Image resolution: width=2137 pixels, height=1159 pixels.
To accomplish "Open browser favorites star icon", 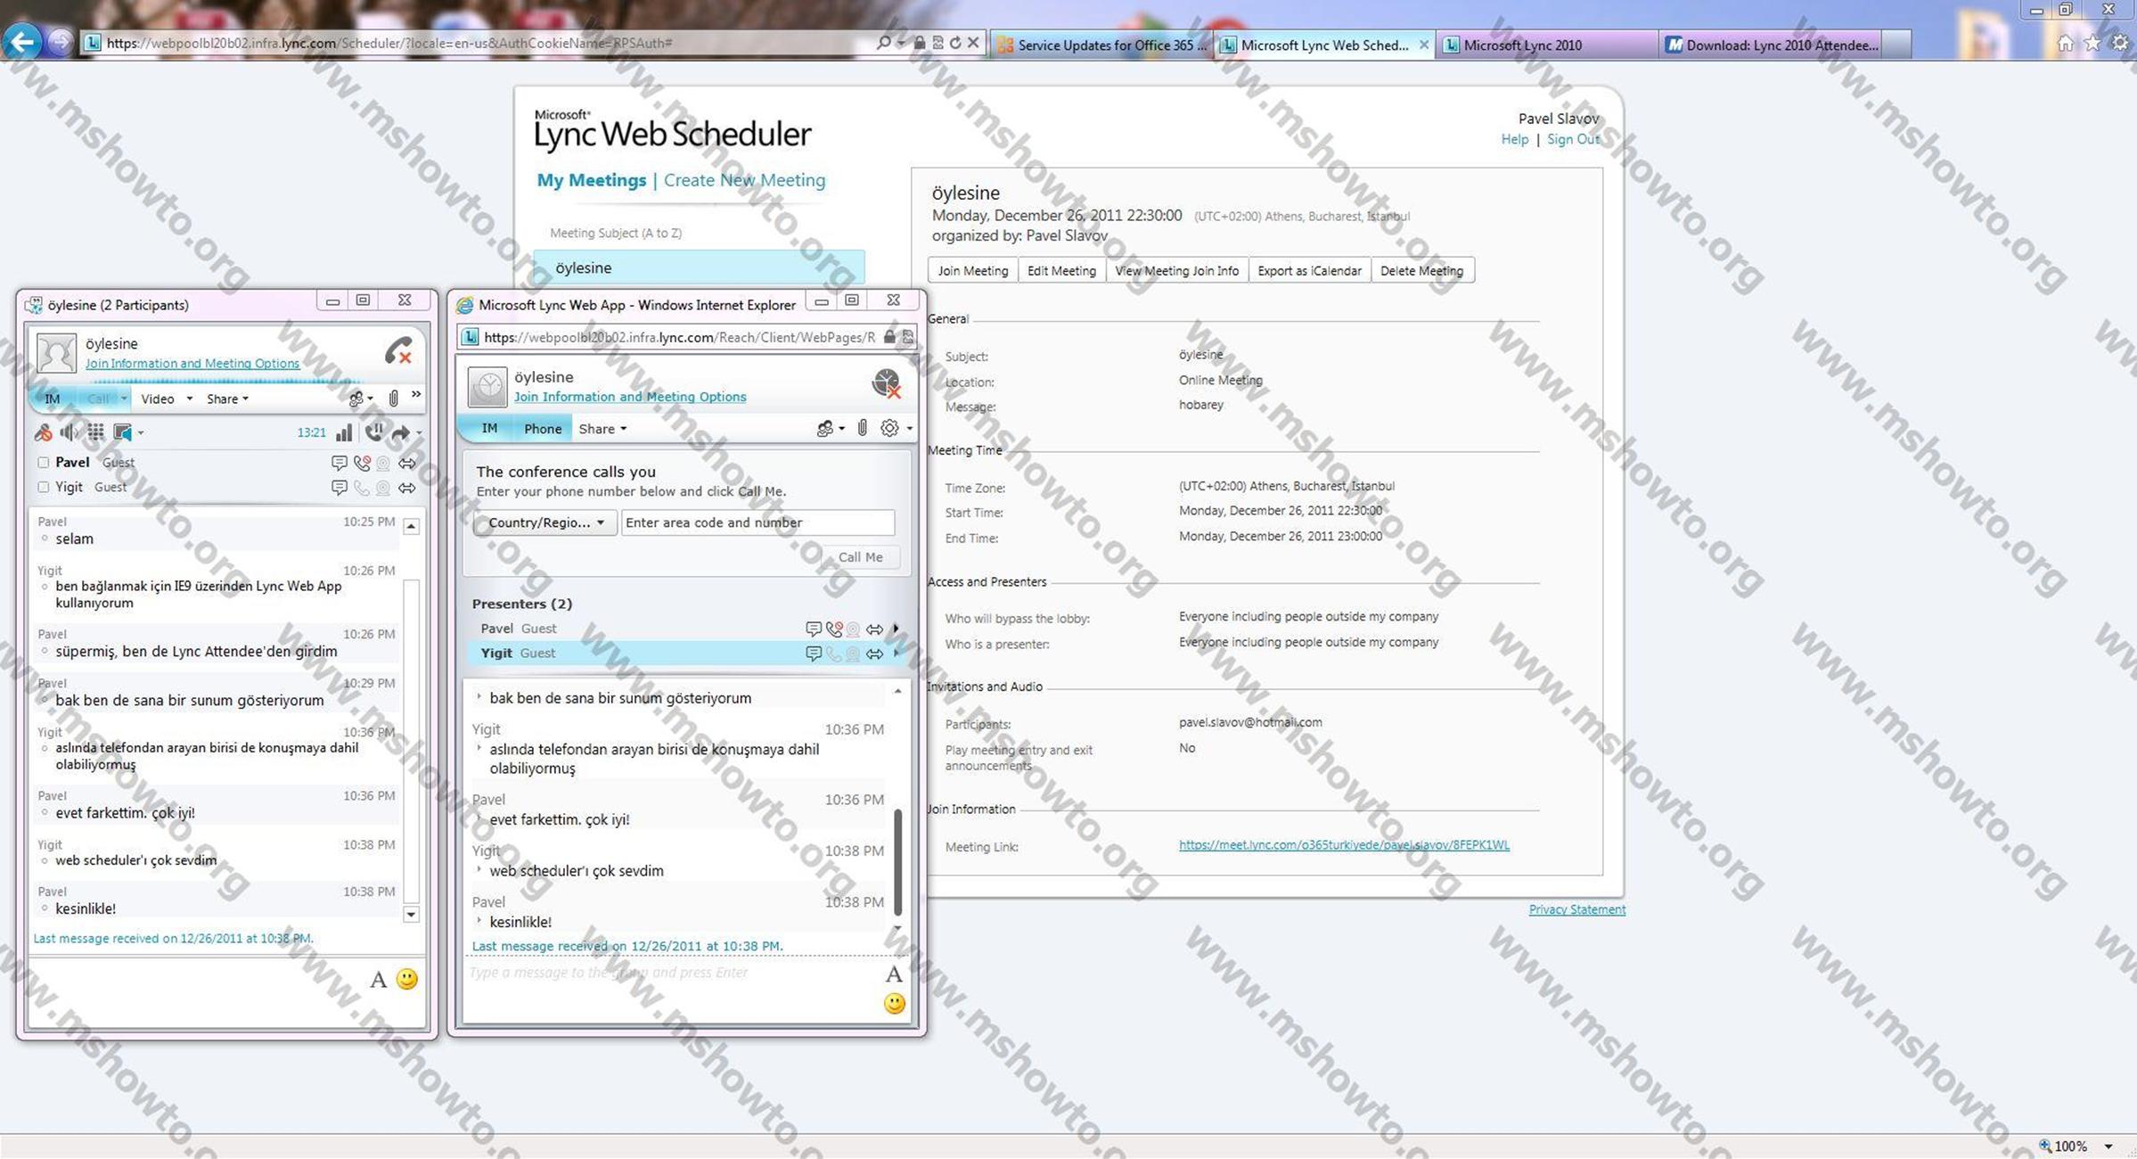I will point(2092,43).
